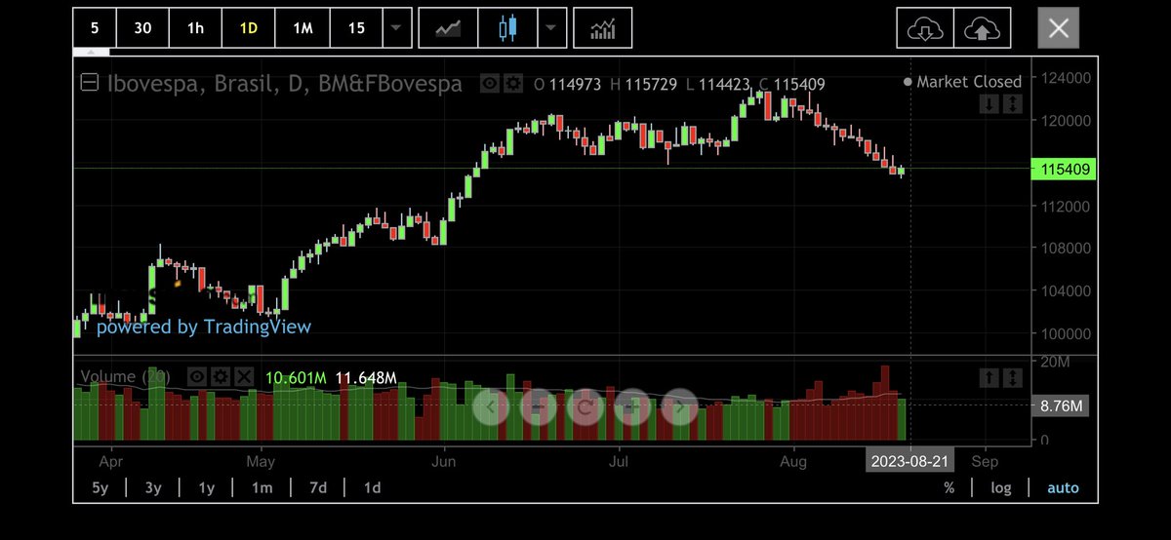1171x540 pixels.
Task: Click the 115409 current price label
Action: coord(1065,170)
